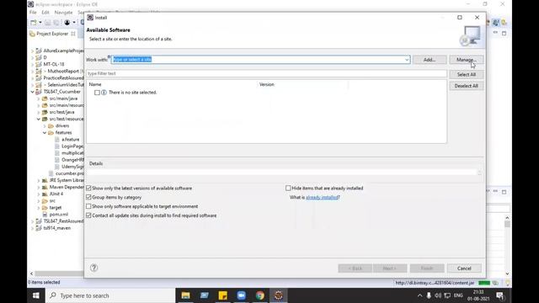Click the scrollbar up arrow at right edge of Eclipse
This screenshot has height=303, width=539.
click(507, 218)
